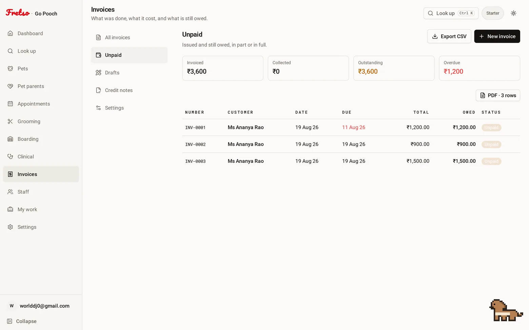
Task: Click the Staff people icon
Action: [11, 192]
